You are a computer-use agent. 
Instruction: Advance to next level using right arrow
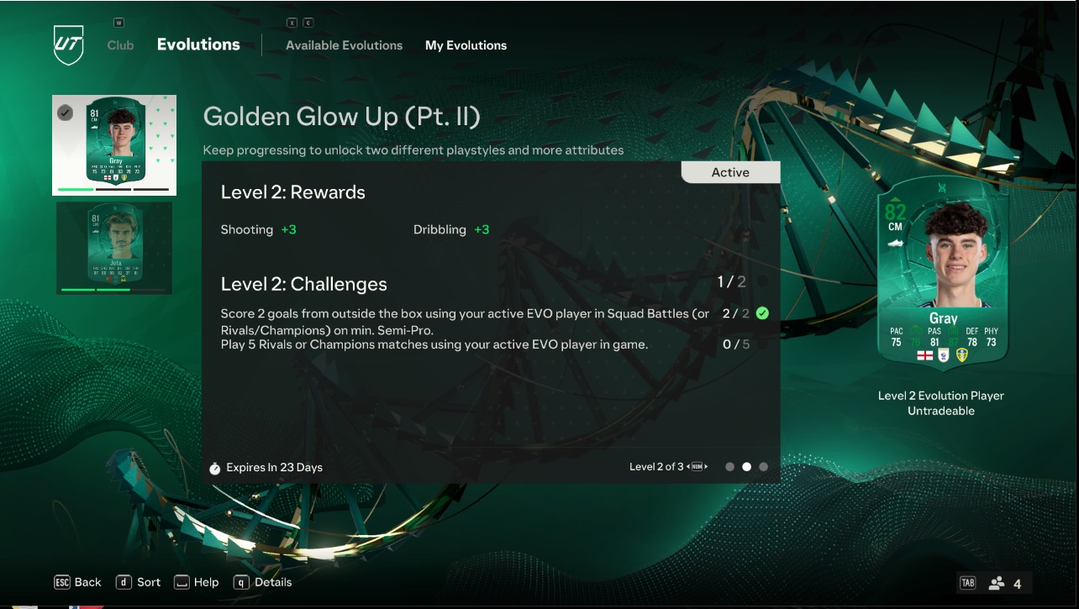706,467
